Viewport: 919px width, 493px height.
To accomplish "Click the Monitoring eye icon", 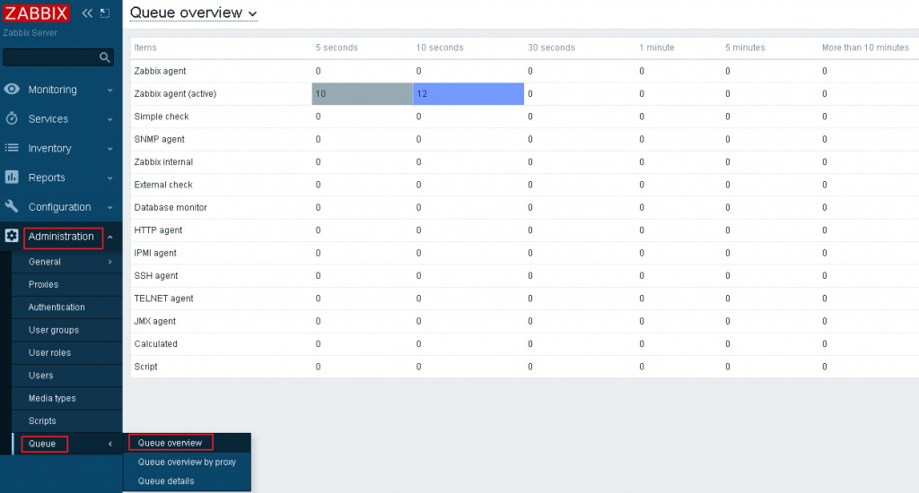I will pos(12,89).
